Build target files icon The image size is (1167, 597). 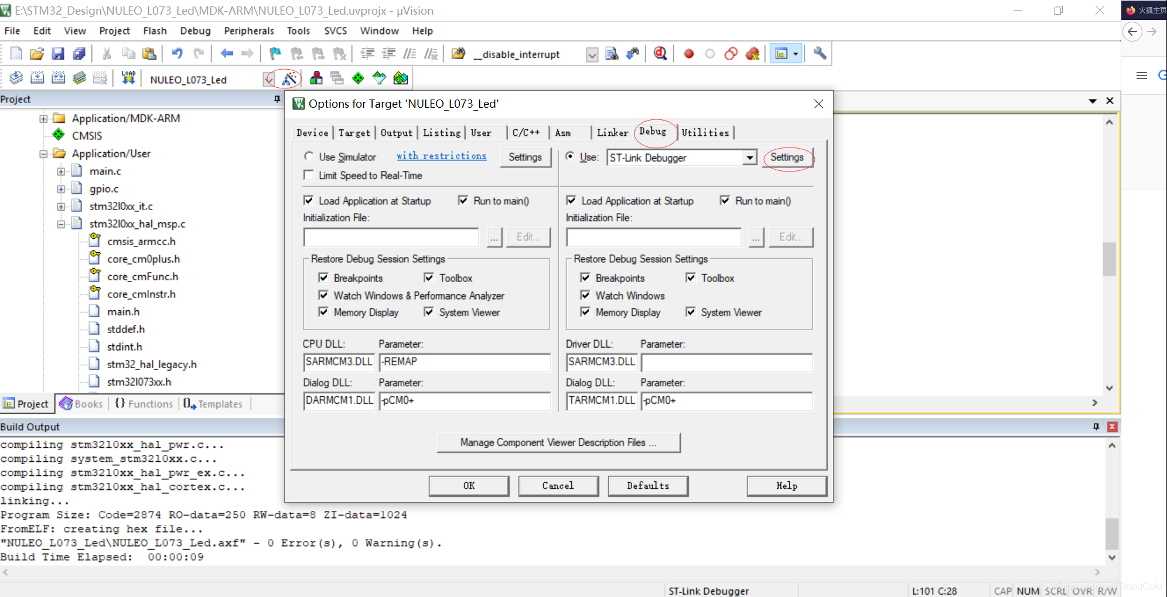(x=37, y=78)
